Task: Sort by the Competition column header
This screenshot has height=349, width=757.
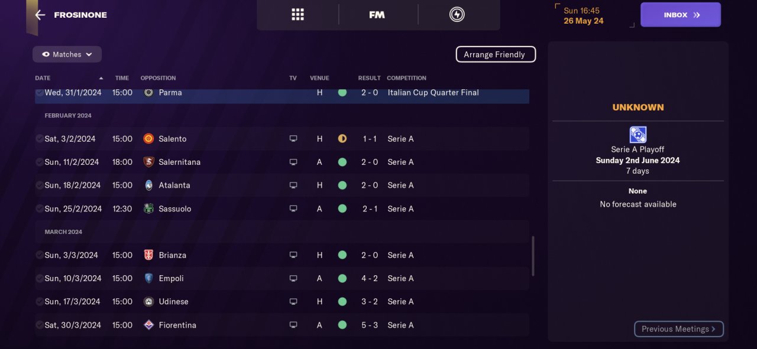Action: [x=406, y=78]
